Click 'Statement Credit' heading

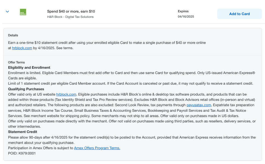coord(22,132)
